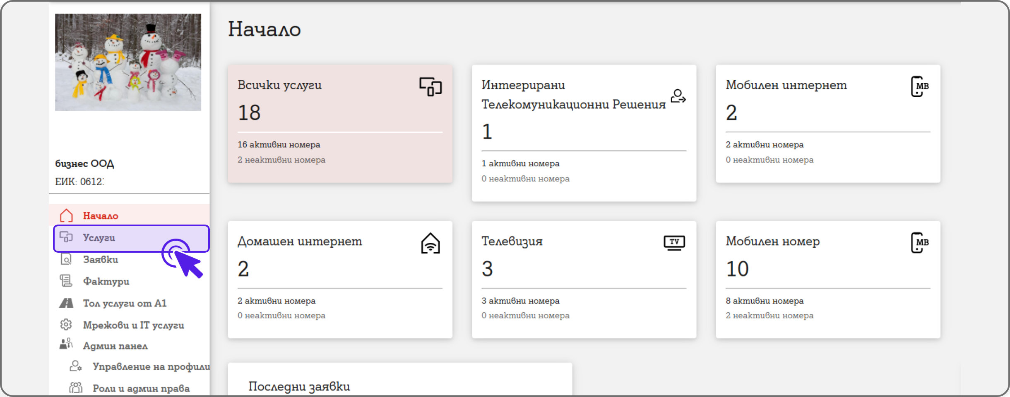Click the number 18 on Всички услуги
This screenshot has height=397, width=1010.
(249, 112)
